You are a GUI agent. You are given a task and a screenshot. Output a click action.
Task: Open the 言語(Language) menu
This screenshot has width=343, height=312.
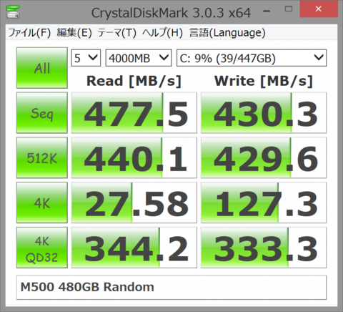(227, 33)
